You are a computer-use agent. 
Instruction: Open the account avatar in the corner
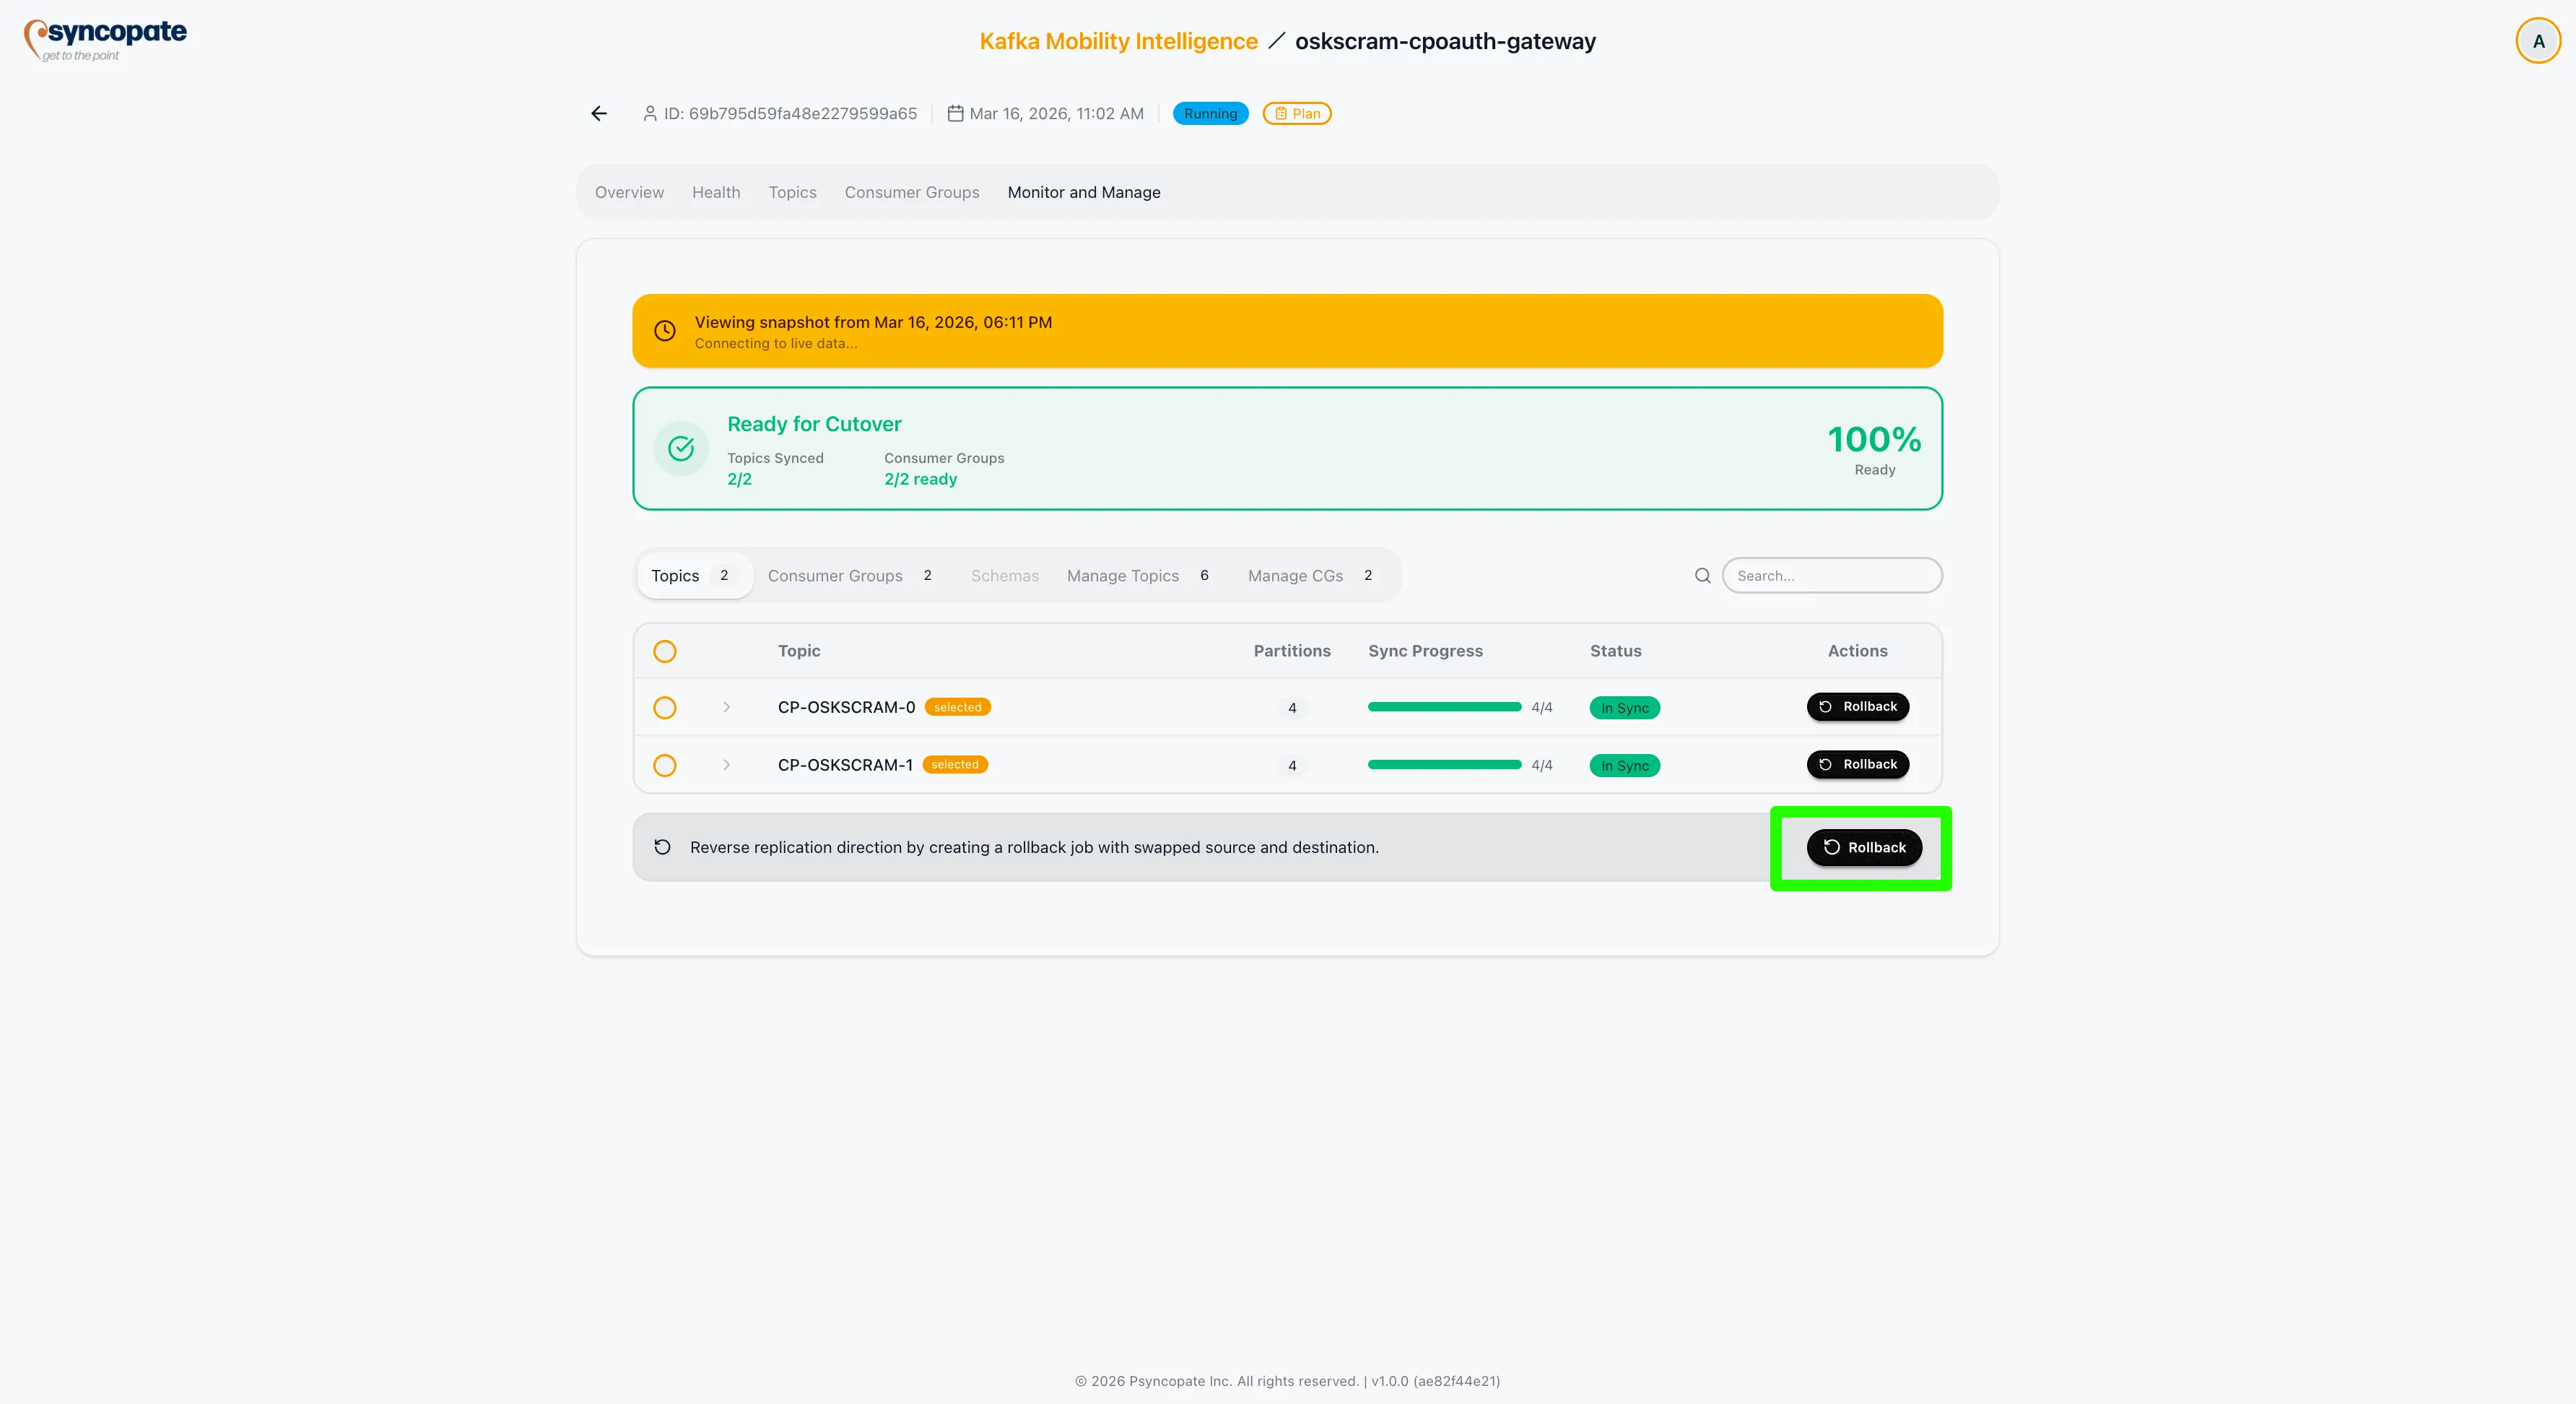point(2537,40)
